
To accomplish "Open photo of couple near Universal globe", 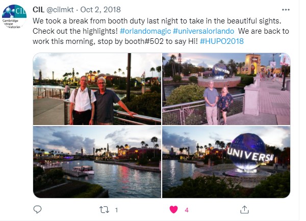I will point(226,89).
